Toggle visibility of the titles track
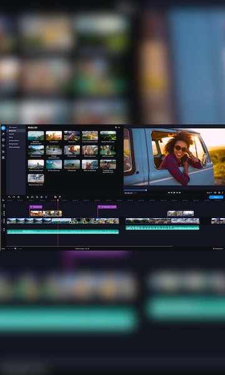The width and height of the screenshot is (225, 375). (x=4, y=206)
